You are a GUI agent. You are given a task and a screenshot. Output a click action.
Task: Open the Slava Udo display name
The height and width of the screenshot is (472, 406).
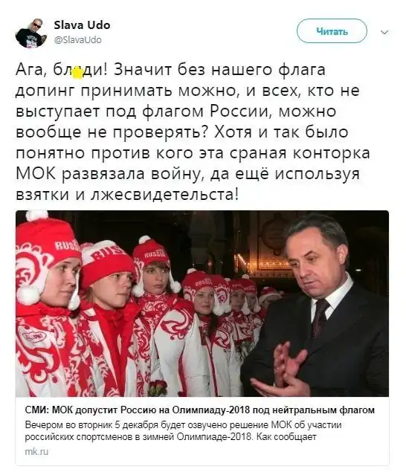pyautogui.click(x=82, y=25)
